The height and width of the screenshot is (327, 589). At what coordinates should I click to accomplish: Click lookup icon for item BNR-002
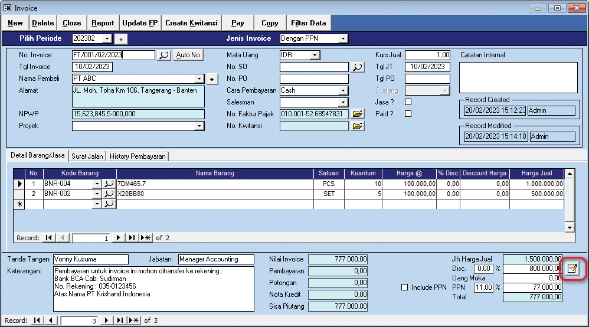pyautogui.click(x=109, y=194)
